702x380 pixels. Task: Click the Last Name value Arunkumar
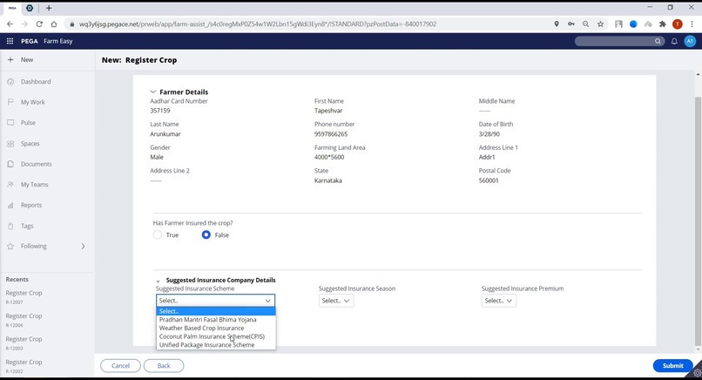[x=165, y=134]
